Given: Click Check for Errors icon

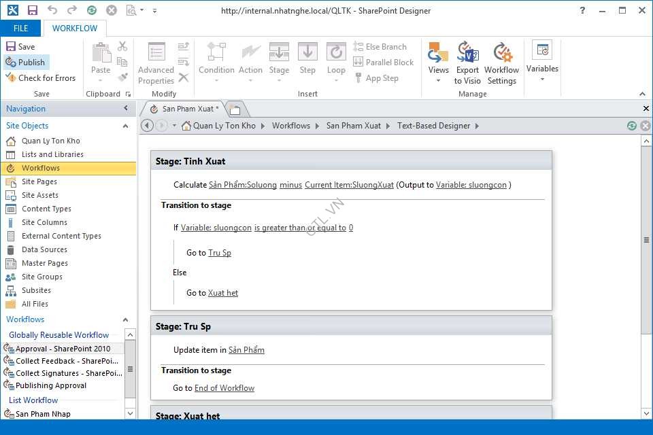Looking at the screenshot, I should 10,78.
